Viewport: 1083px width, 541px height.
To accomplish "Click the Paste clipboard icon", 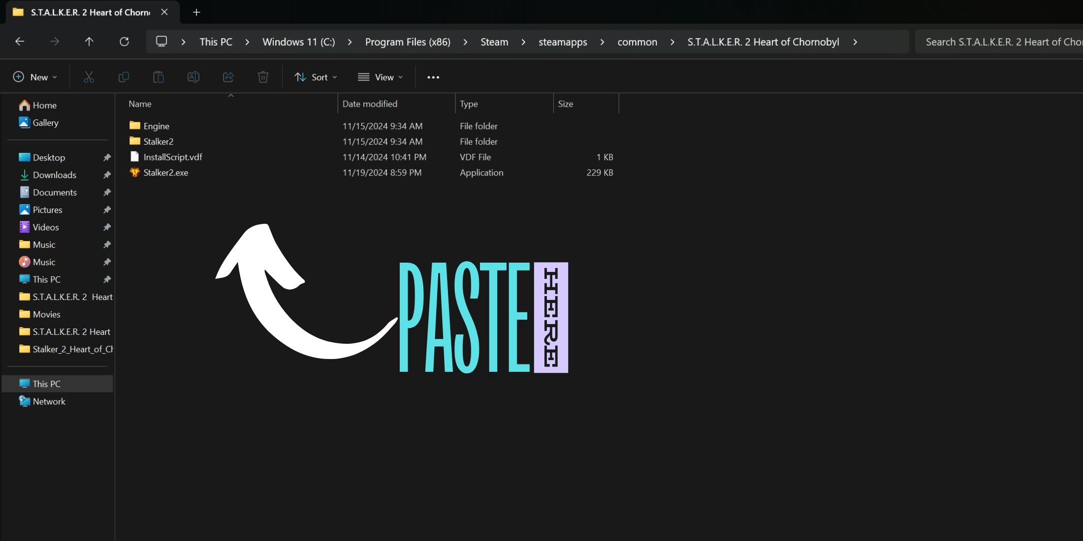I will click(x=159, y=77).
